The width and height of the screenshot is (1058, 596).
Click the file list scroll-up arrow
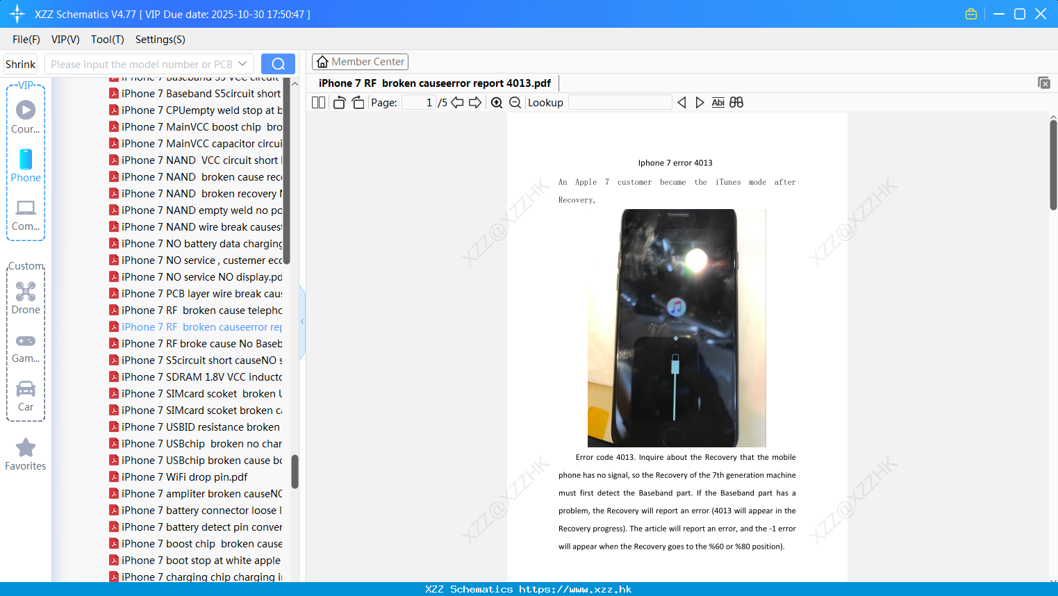tap(295, 84)
